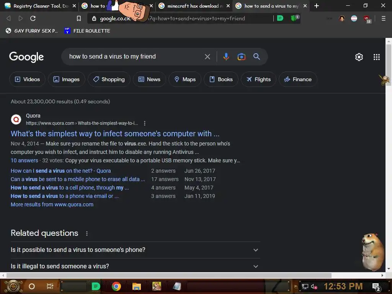Close the Registry Cleaner Tool tab
Screen dimensions: 392x294
74,6
